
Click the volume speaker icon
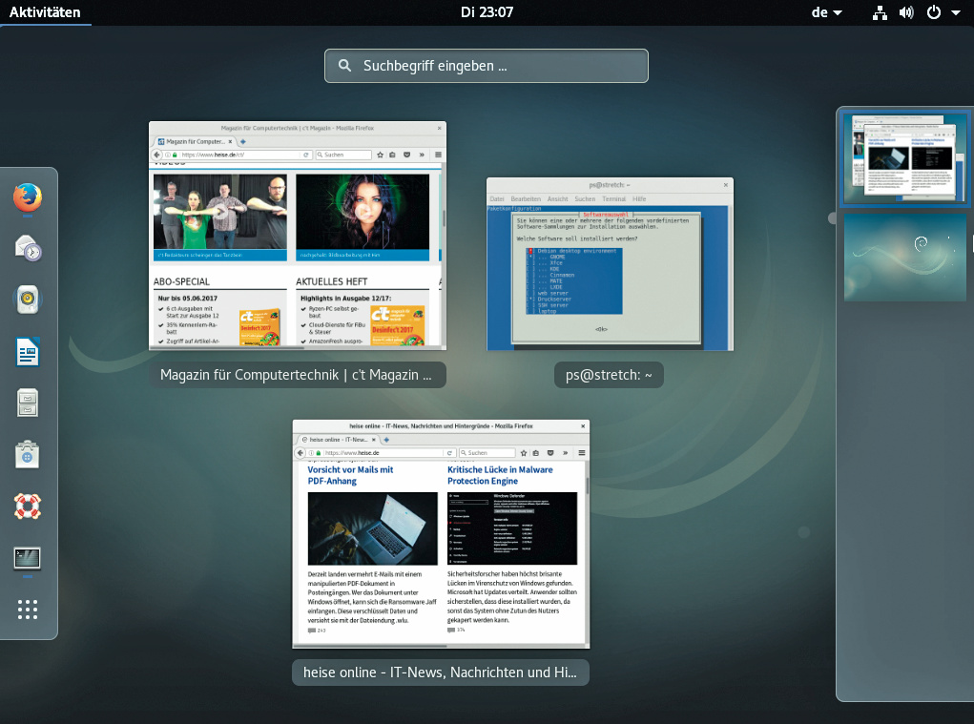click(905, 12)
